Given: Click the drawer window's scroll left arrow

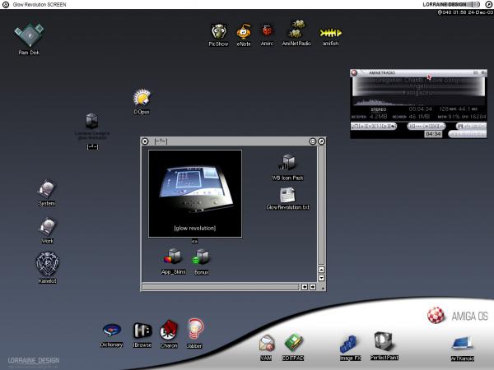Looking at the screenshot, I should click(x=305, y=287).
